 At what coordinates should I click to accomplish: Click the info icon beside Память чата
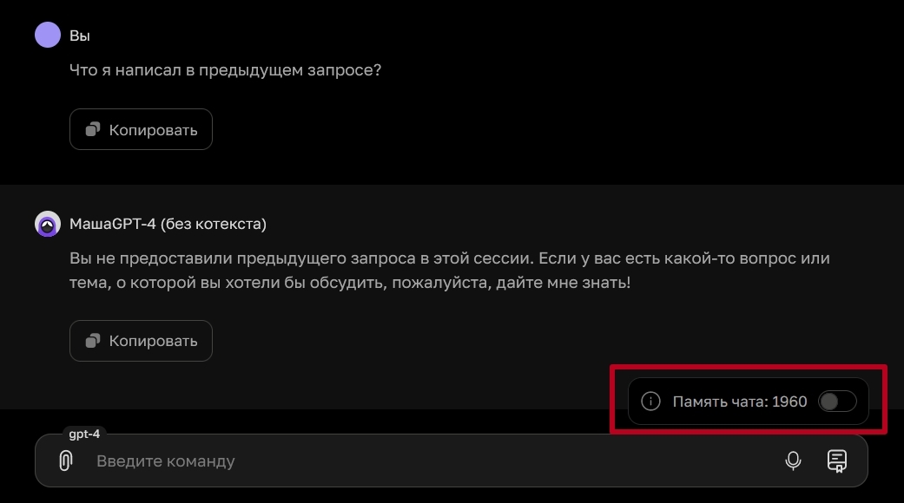(x=650, y=402)
